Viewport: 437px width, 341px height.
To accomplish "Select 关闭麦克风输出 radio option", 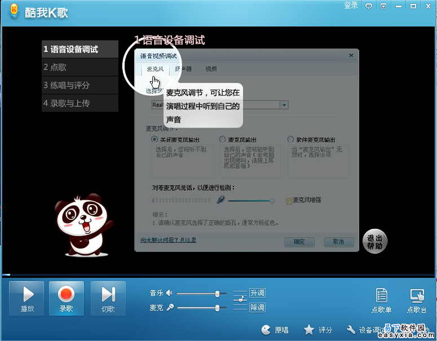I will (154, 139).
